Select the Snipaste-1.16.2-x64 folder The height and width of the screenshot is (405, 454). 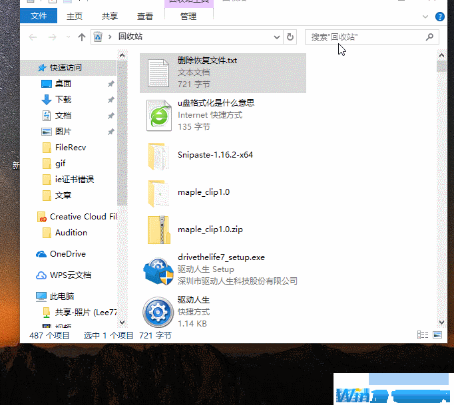tap(158, 156)
